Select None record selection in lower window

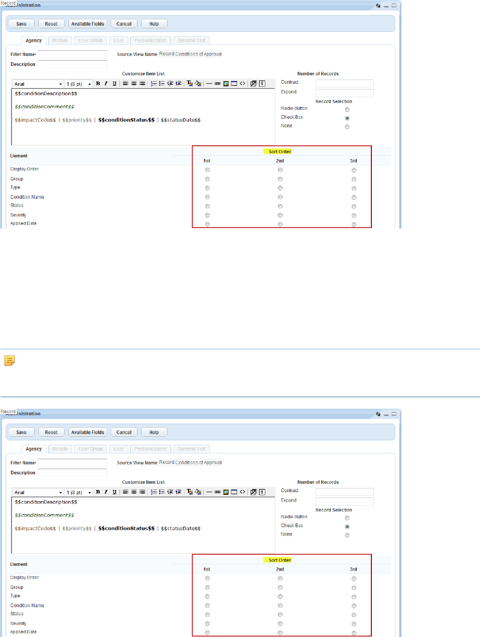coord(347,536)
